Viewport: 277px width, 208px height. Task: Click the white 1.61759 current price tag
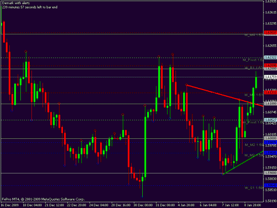coord(270,77)
